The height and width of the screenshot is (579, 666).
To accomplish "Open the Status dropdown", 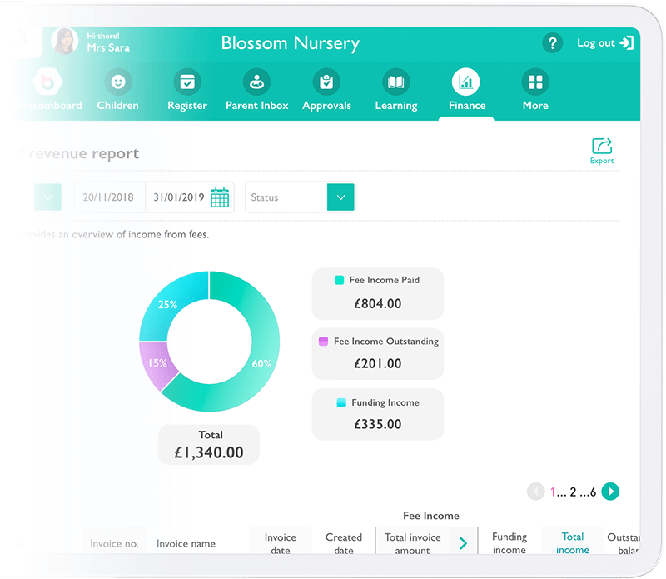I will (x=340, y=197).
